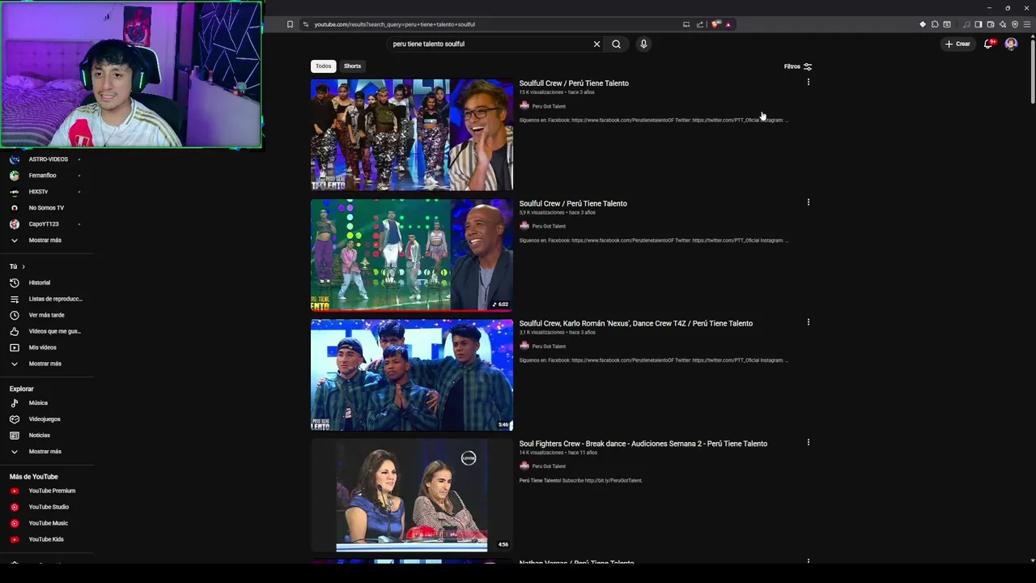Click the Crear button

[957, 44]
